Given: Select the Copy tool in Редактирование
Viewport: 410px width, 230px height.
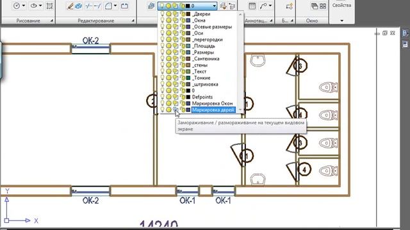Looking at the screenshot, I should click(x=78, y=6).
